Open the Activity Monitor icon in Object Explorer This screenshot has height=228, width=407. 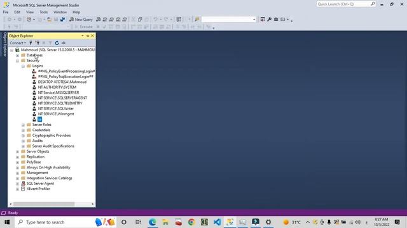pos(64,43)
